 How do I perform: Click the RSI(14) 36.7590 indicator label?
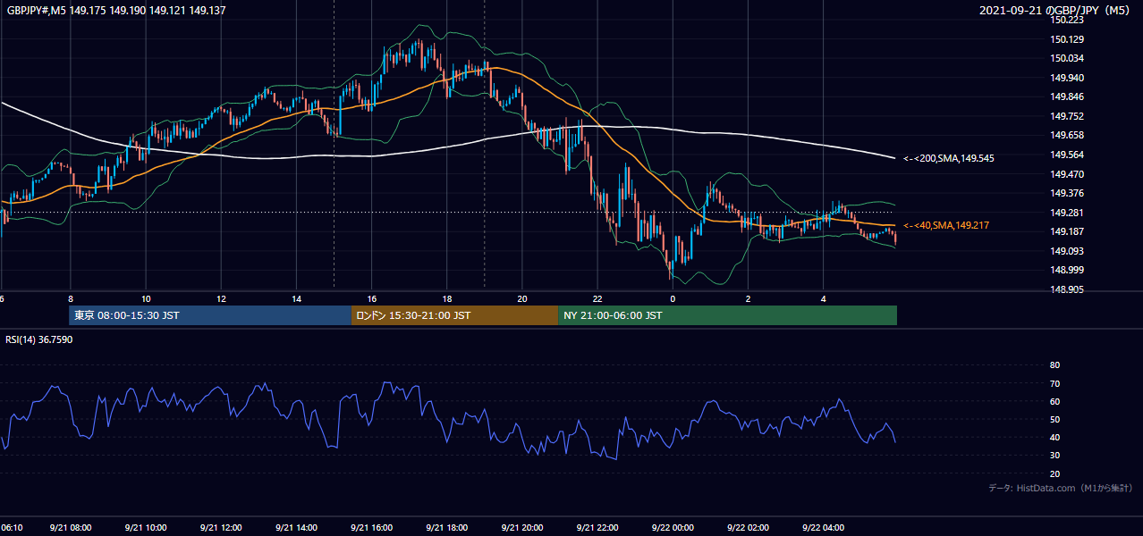39,339
